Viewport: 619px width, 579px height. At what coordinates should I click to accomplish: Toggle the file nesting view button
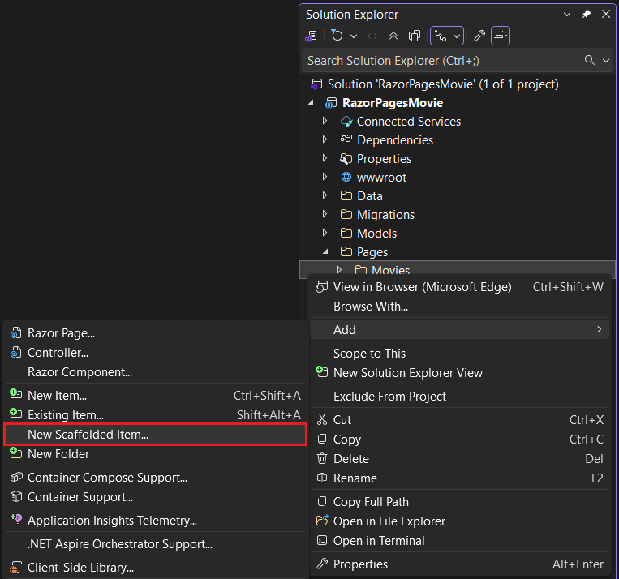(441, 36)
